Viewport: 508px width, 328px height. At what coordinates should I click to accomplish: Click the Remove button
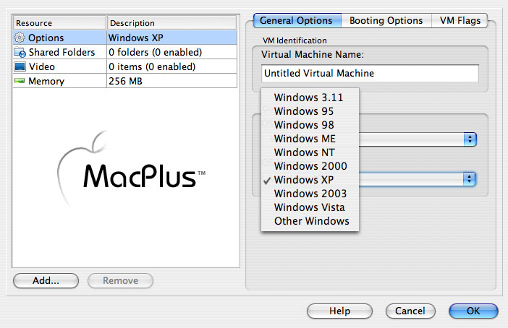[x=120, y=280]
